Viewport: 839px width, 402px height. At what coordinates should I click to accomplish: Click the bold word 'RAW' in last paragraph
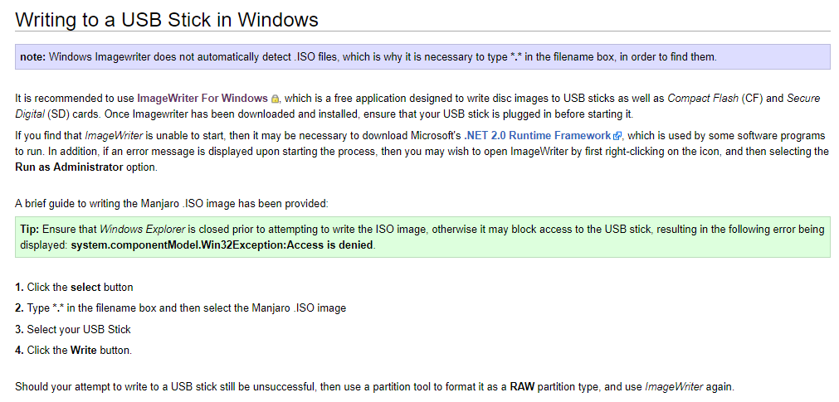(523, 387)
